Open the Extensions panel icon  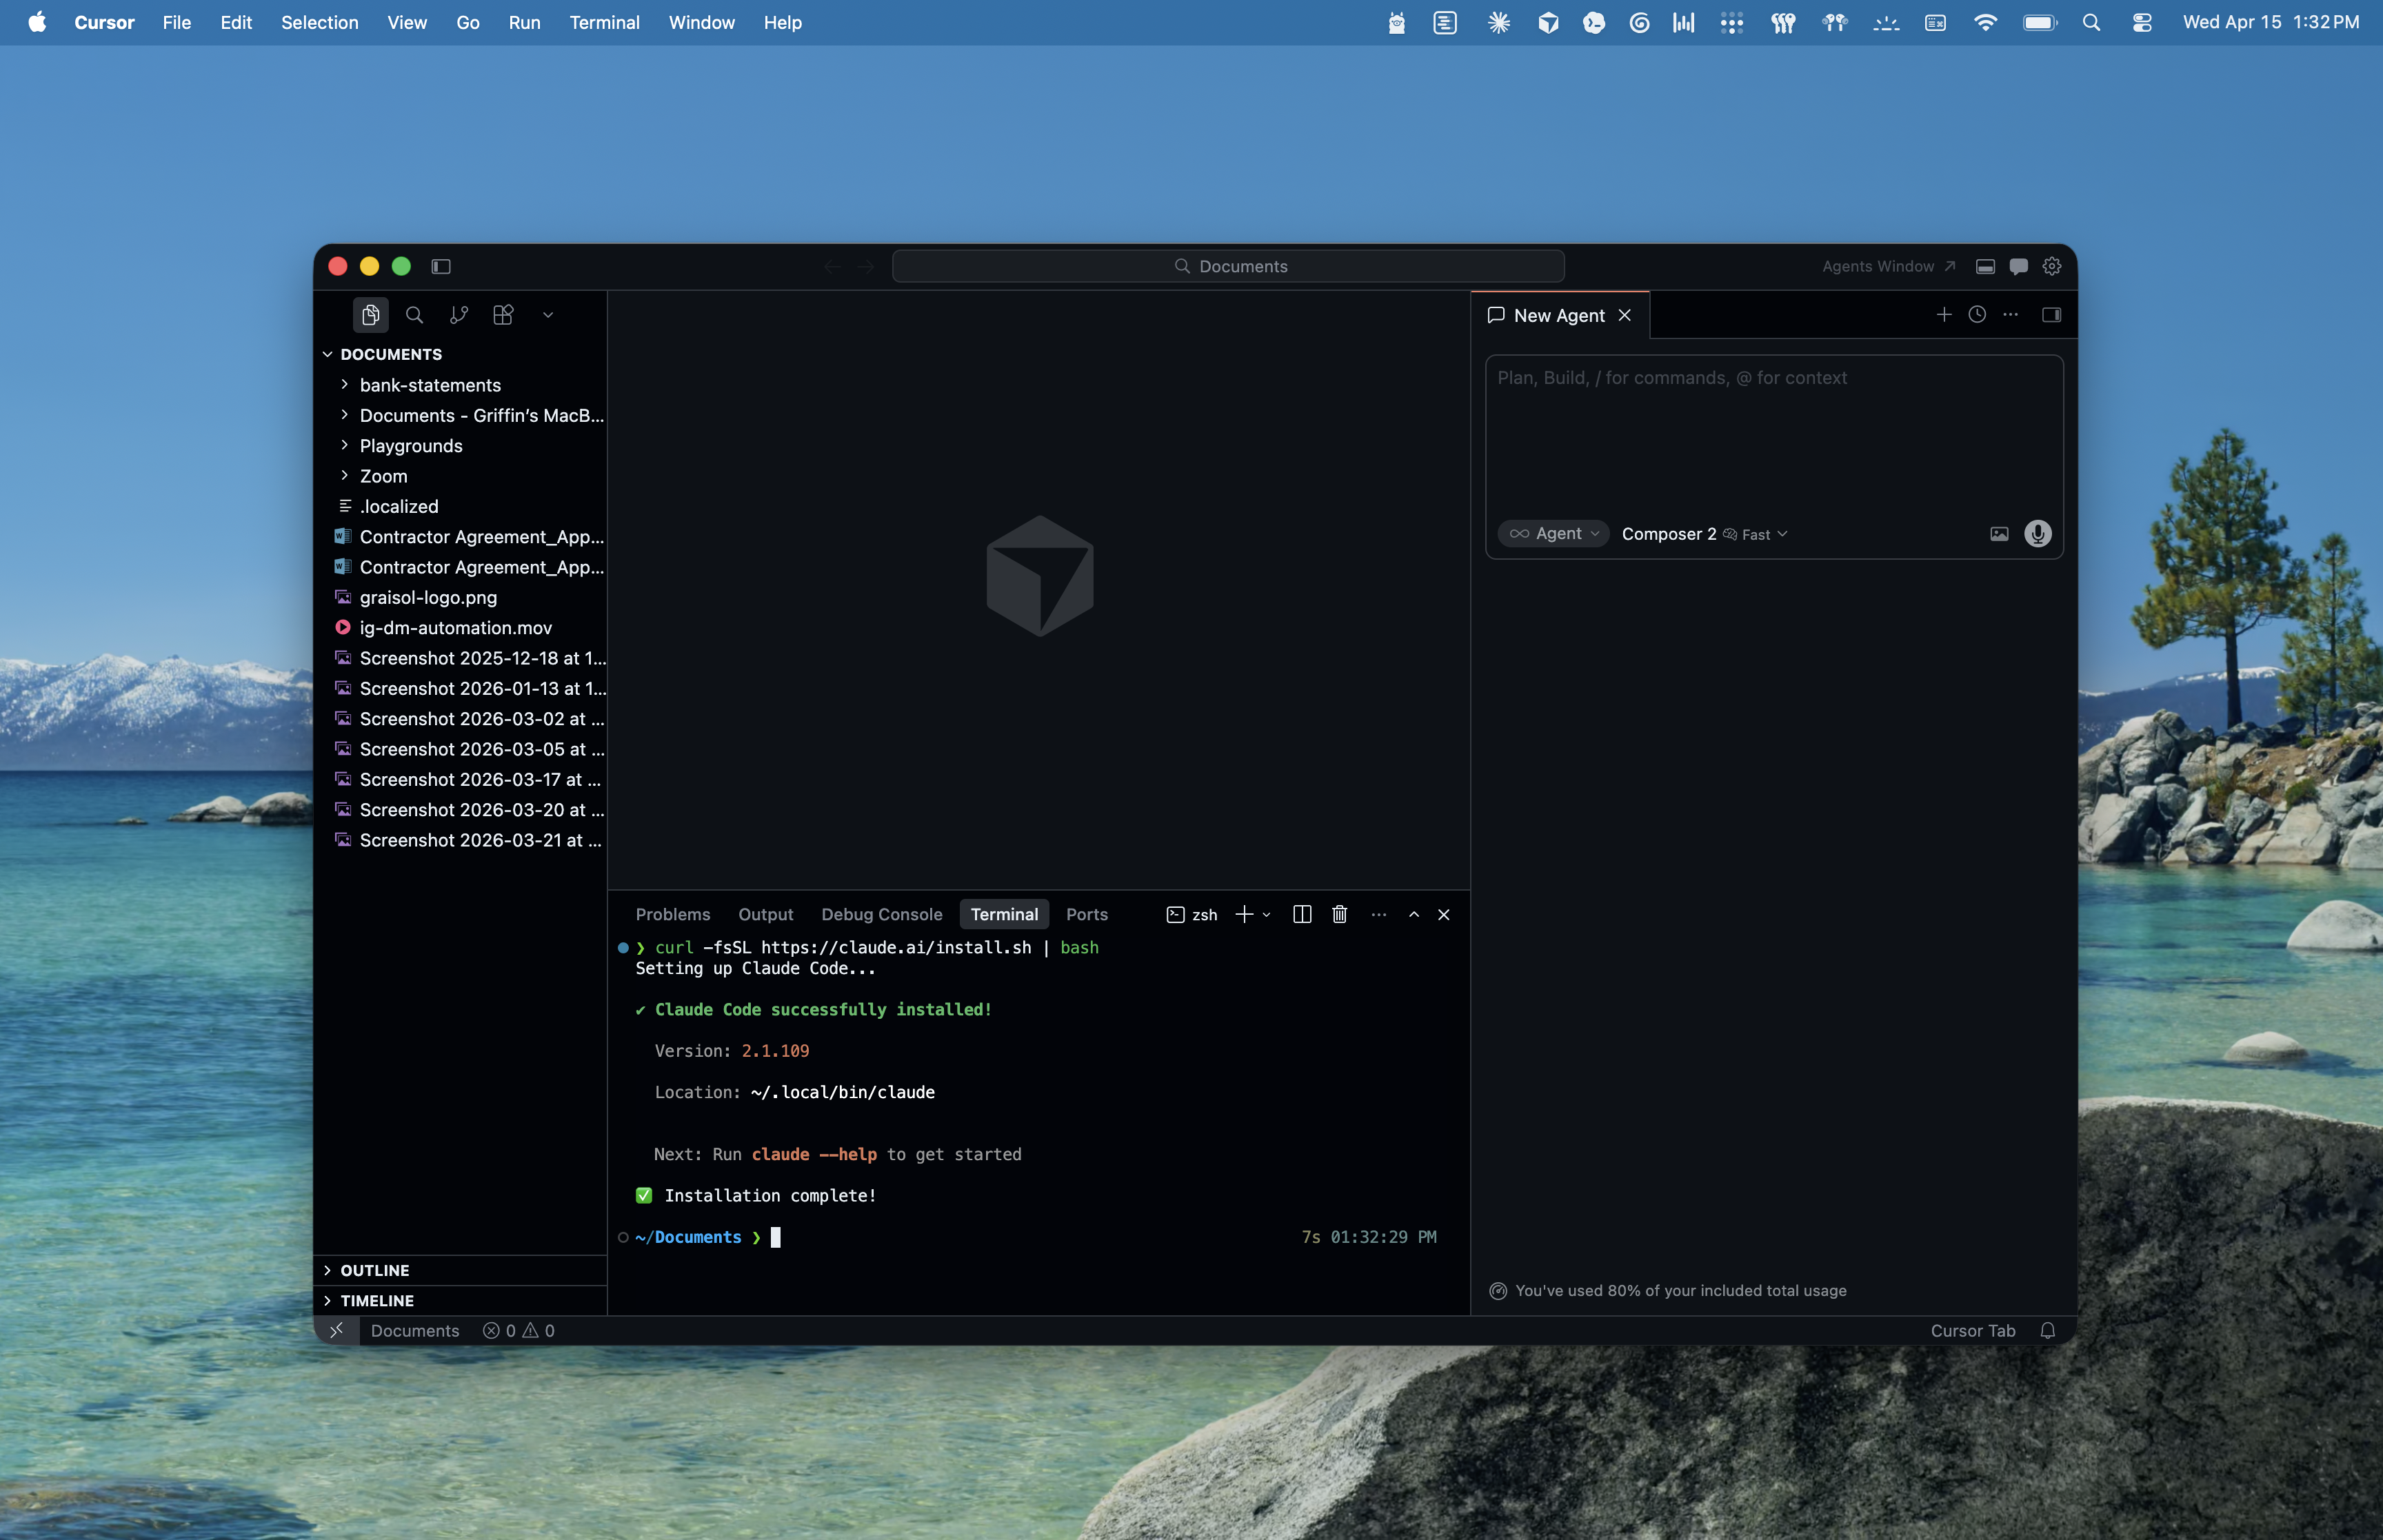[x=502, y=314]
